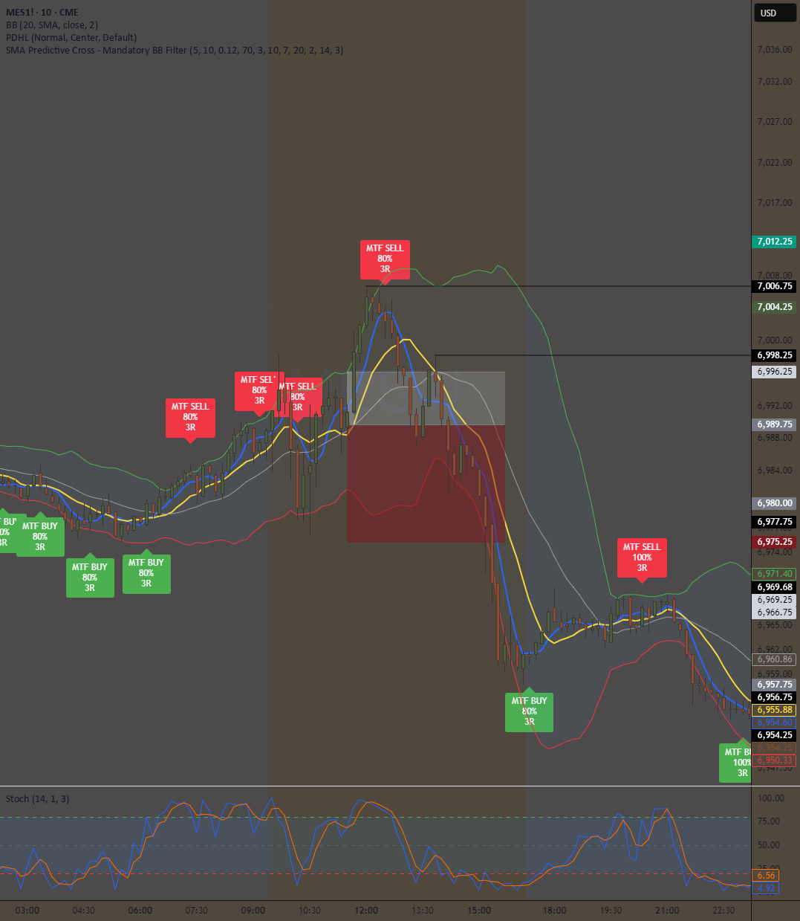Click the 6,969.68 price label
Screen dimensions: 800x921
775,587
